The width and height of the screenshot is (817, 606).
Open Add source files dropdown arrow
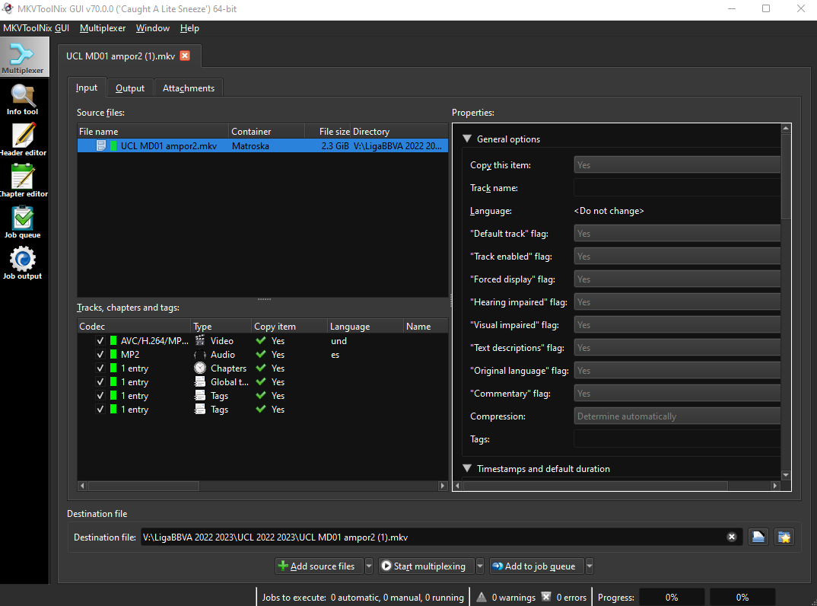(x=369, y=566)
